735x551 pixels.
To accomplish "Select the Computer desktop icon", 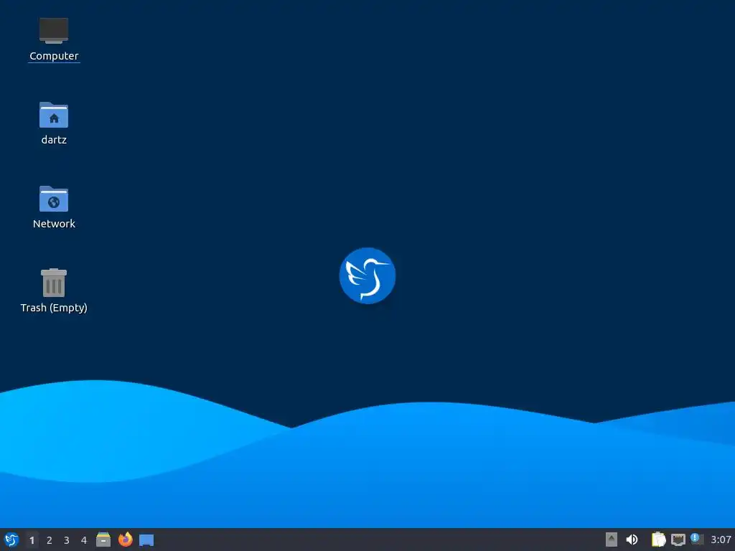I will (54, 30).
